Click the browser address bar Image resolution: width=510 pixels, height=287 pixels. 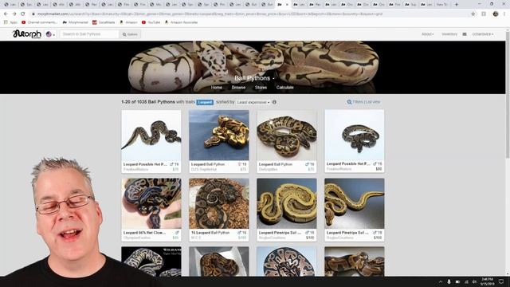point(250,14)
